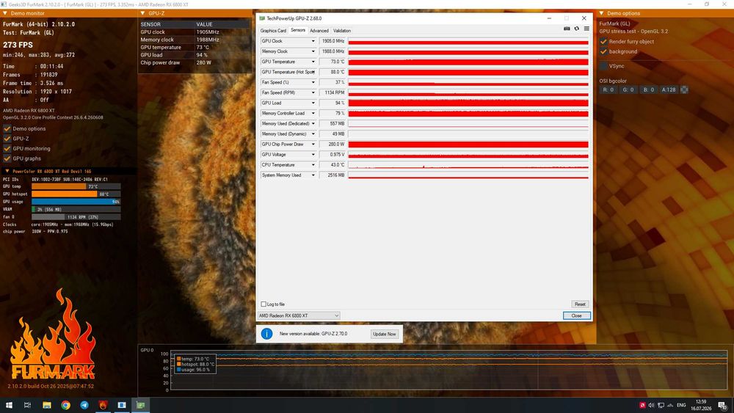Image resolution: width=734 pixels, height=413 pixels.
Task: Switch to the Advanced tab
Action: tap(319, 30)
